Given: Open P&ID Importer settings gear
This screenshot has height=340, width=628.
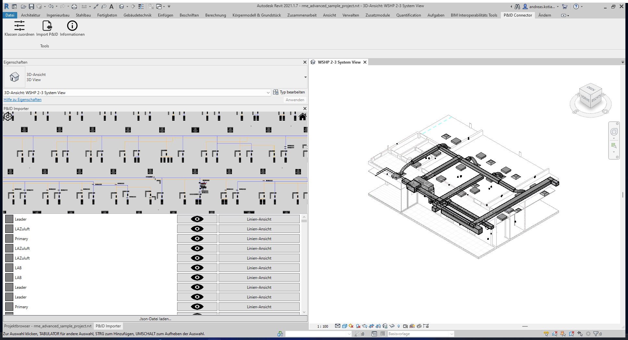Looking at the screenshot, I should pos(8,116).
